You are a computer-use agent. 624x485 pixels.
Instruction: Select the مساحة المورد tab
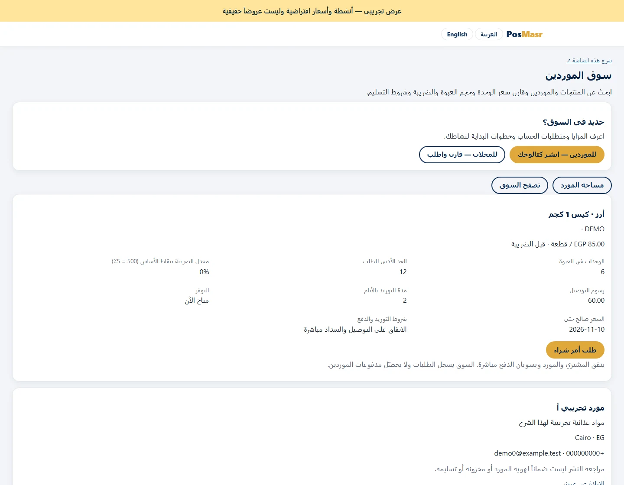(x=582, y=185)
